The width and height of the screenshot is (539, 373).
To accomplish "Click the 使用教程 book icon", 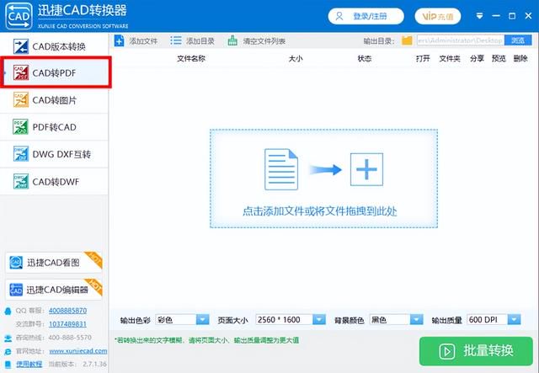I will (x=8, y=365).
